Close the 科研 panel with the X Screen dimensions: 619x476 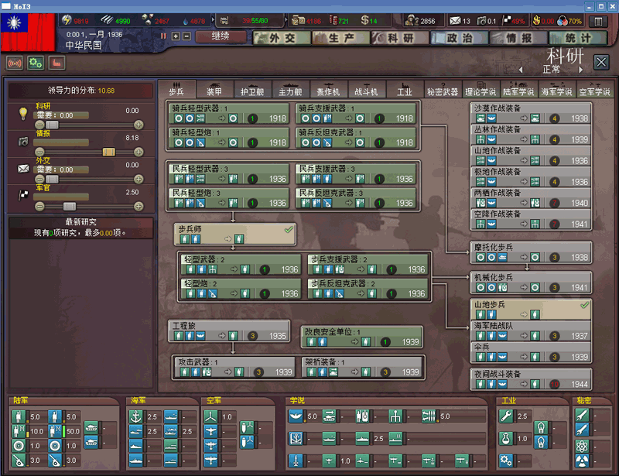(x=601, y=62)
